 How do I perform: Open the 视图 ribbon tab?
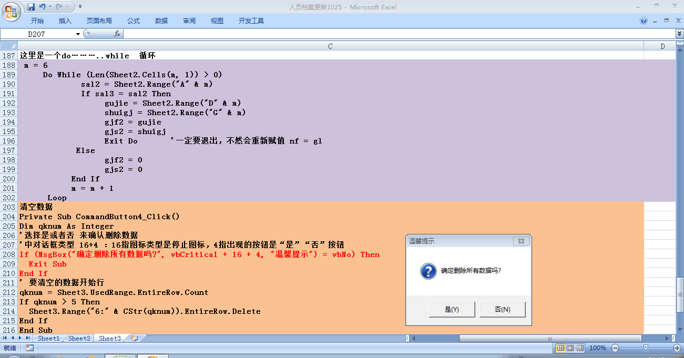pos(217,21)
